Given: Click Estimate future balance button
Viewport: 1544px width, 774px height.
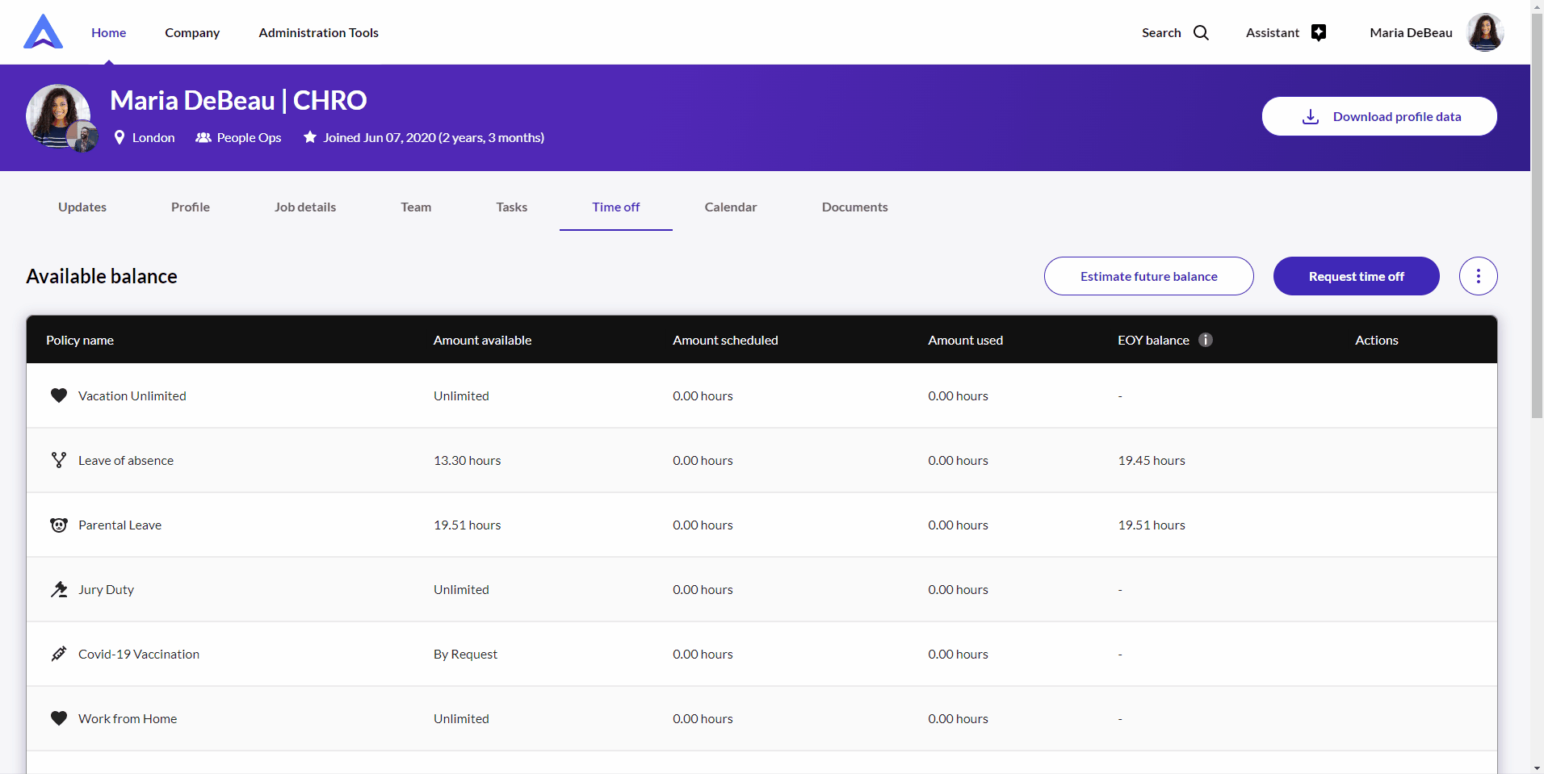Looking at the screenshot, I should [x=1148, y=276].
